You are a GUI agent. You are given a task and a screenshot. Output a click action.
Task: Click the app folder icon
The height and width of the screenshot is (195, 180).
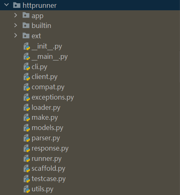coord(26,15)
